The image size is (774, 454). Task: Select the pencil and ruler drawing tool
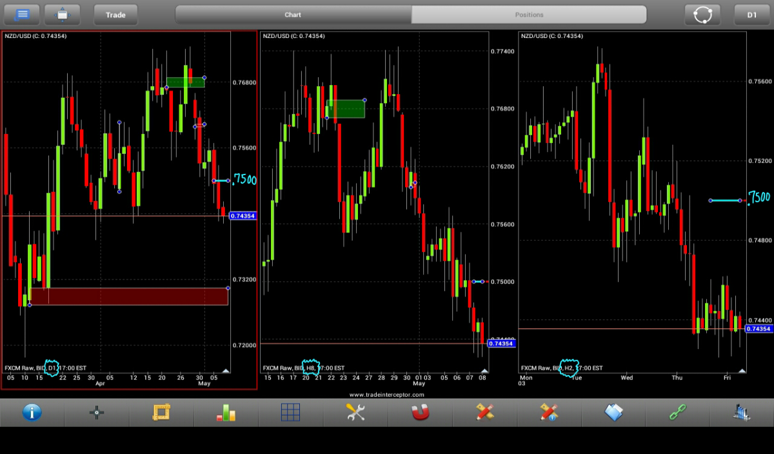click(x=484, y=412)
